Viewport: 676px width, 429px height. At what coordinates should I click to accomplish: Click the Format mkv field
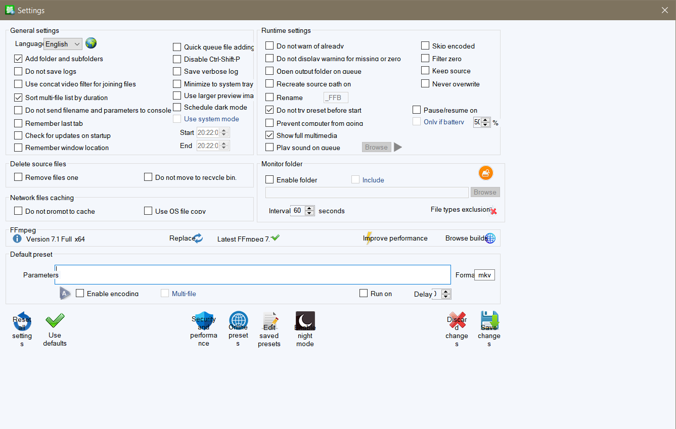(x=485, y=275)
